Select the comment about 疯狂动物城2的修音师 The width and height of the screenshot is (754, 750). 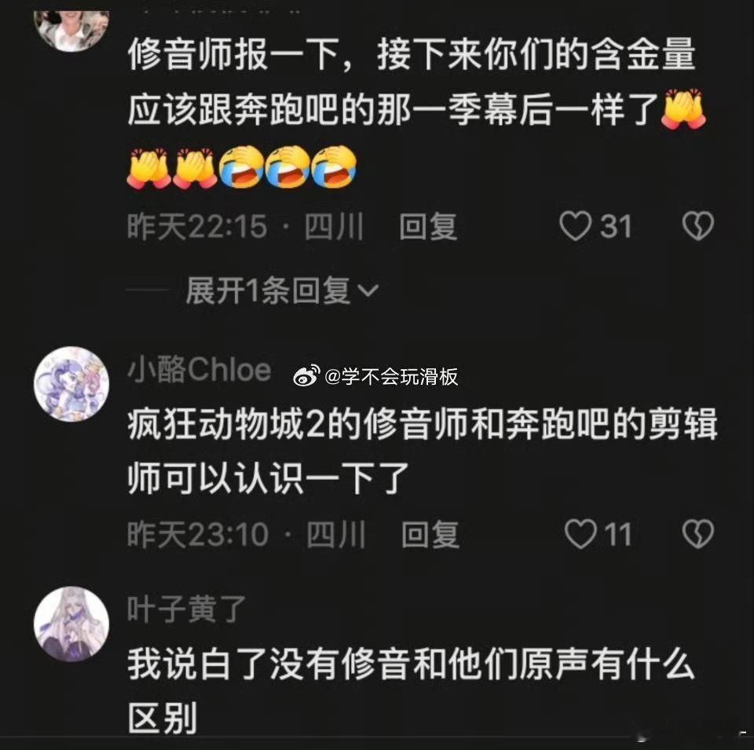pos(423,451)
